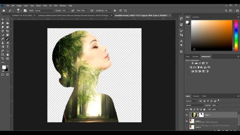Toggle lock all padlock in Layers panel

click(204, 109)
